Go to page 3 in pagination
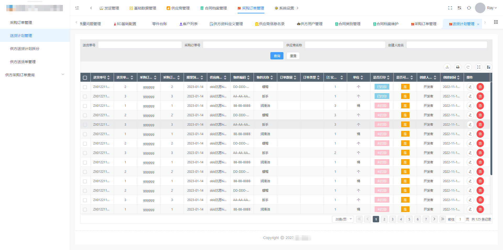This screenshot has width=503, height=250. pos(392,219)
